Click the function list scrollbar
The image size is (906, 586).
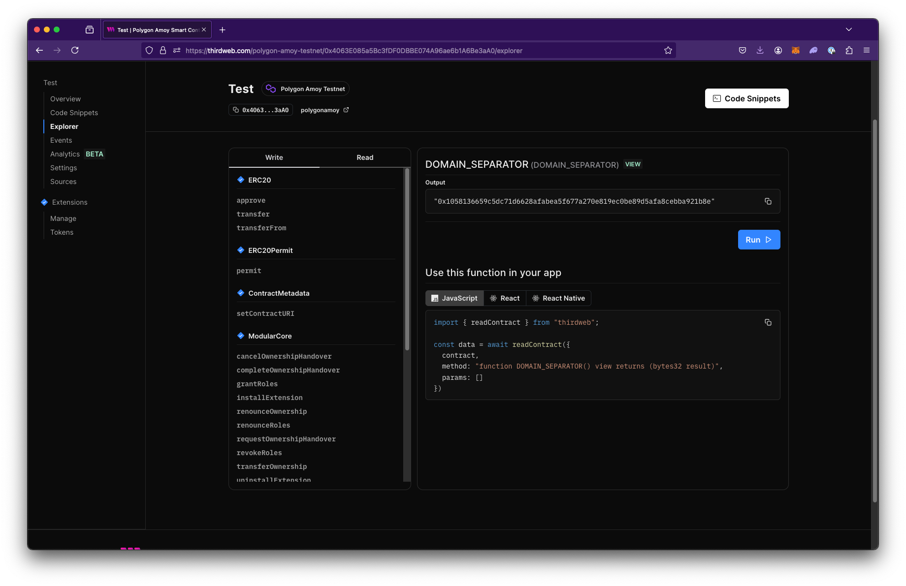407,259
